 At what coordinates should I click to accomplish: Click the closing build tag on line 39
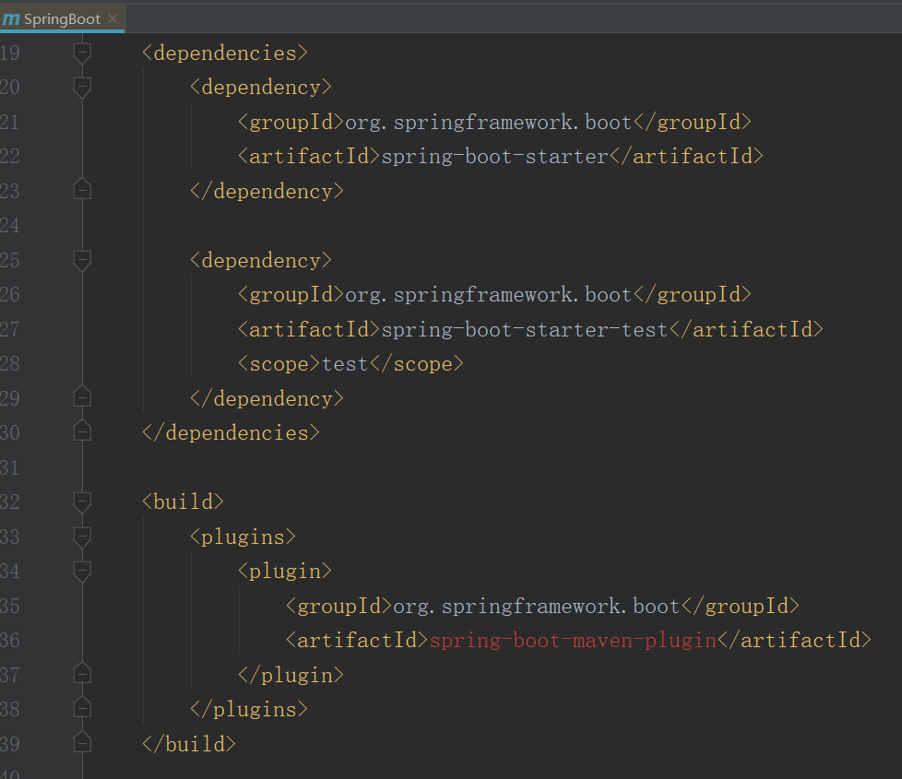pyautogui.click(x=189, y=744)
